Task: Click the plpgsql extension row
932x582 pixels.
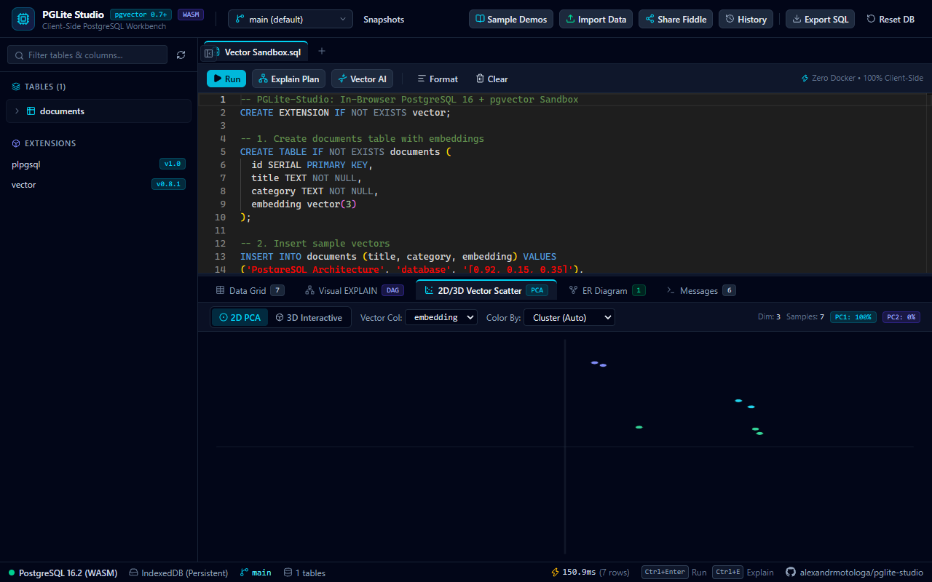Action: click(98, 164)
